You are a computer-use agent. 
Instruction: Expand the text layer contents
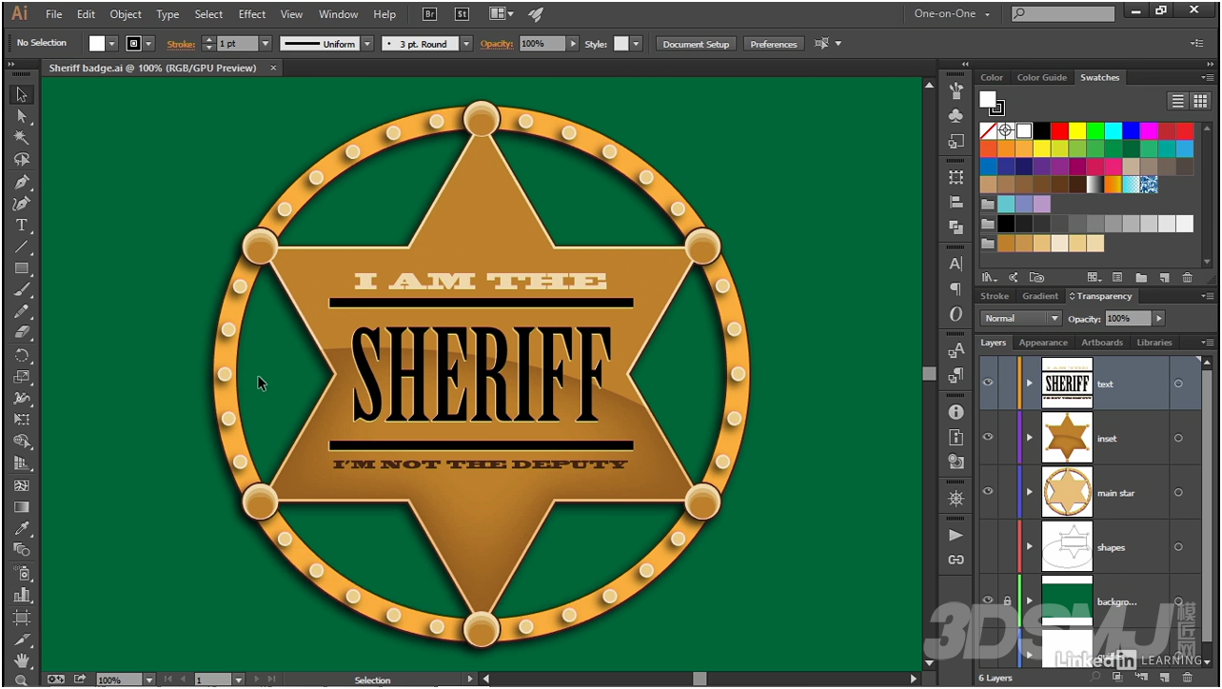click(x=1030, y=384)
